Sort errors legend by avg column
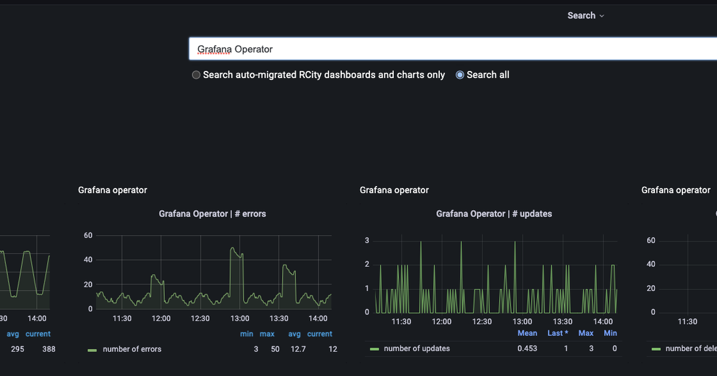Image resolution: width=717 pixels, height=376 pixels. click(295, 334)
